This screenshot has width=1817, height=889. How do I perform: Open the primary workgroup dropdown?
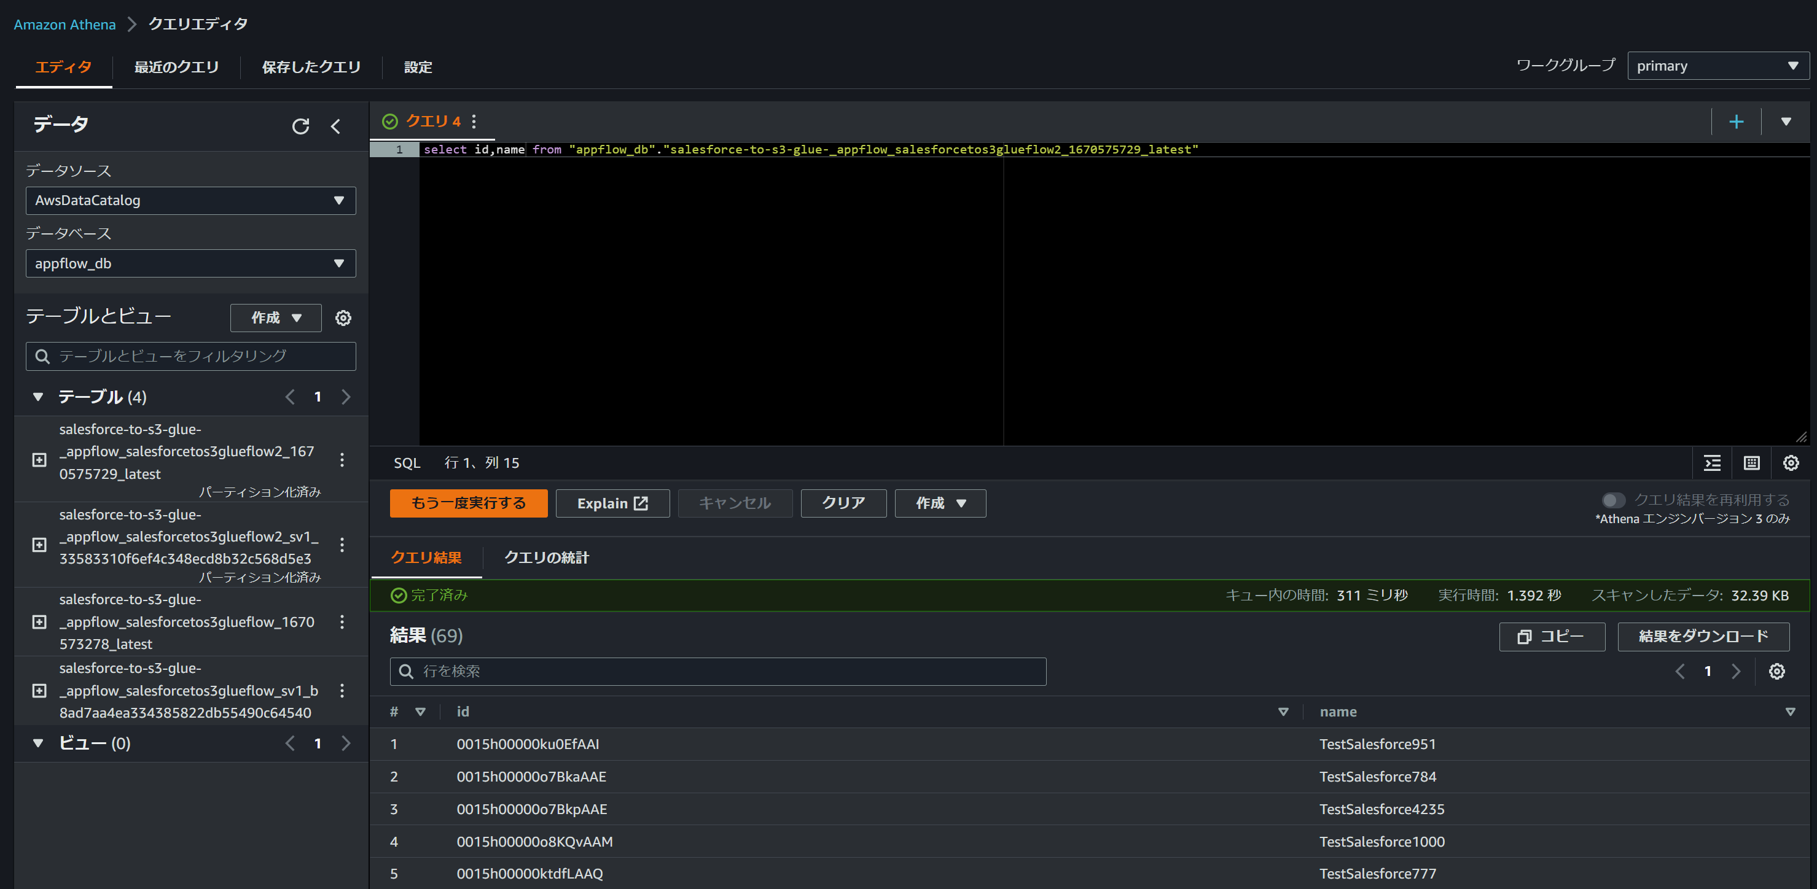1717,66
